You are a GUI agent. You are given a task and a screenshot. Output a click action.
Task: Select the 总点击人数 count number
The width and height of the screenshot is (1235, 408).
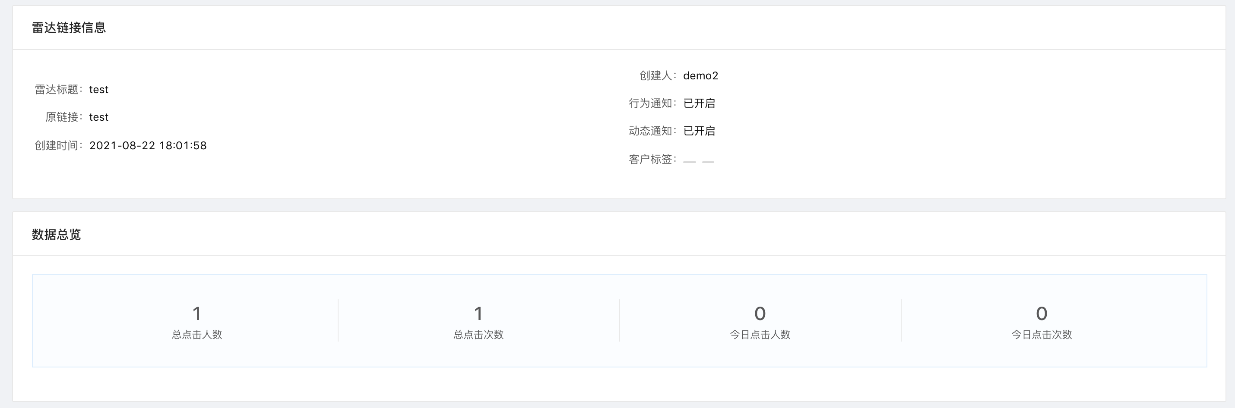[196, 314]
